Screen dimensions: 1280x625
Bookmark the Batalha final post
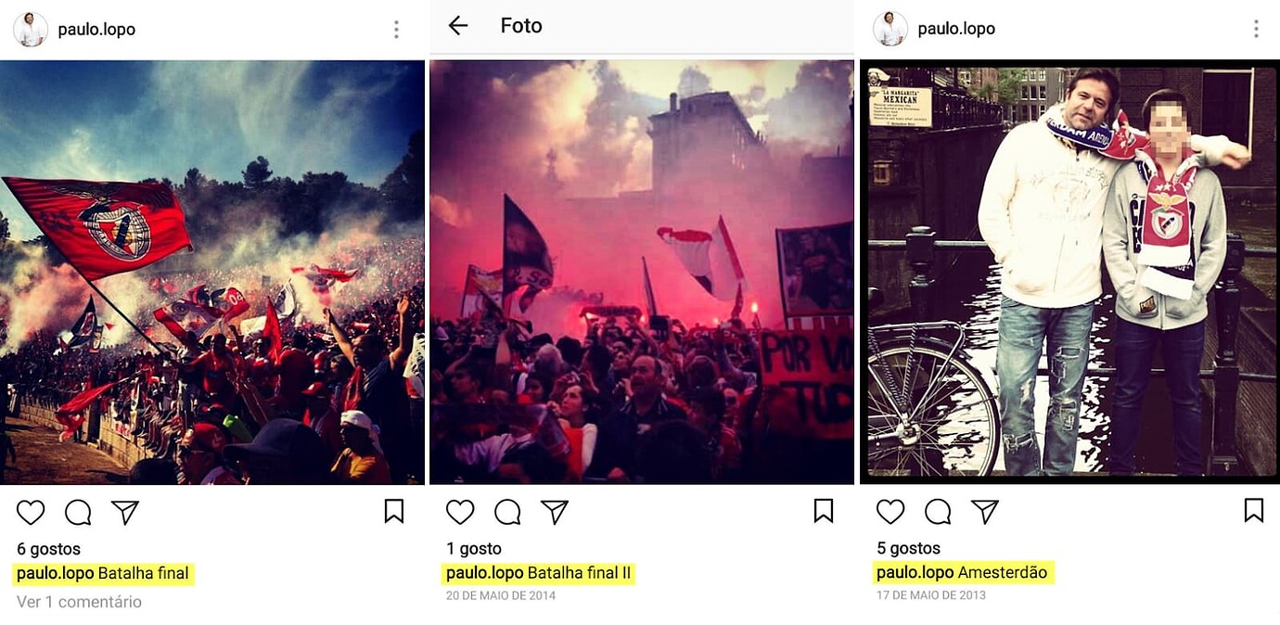[x=394, y=511]
